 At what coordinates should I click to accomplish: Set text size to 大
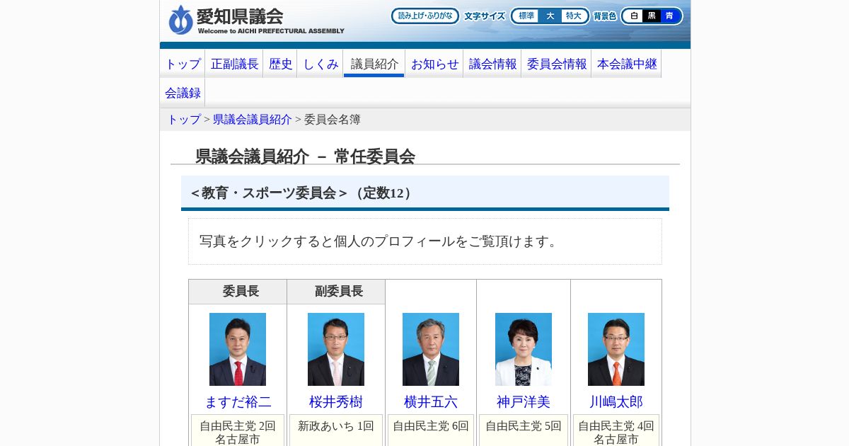click(x=550, y=16)
